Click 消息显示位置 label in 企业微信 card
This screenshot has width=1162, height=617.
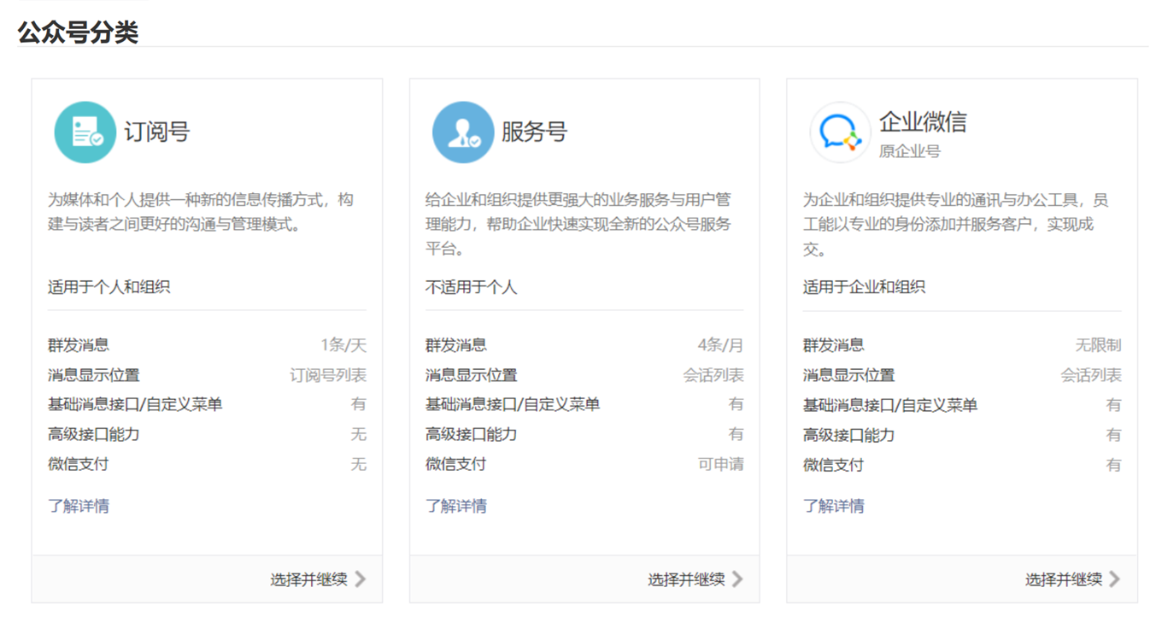[849, 375]
